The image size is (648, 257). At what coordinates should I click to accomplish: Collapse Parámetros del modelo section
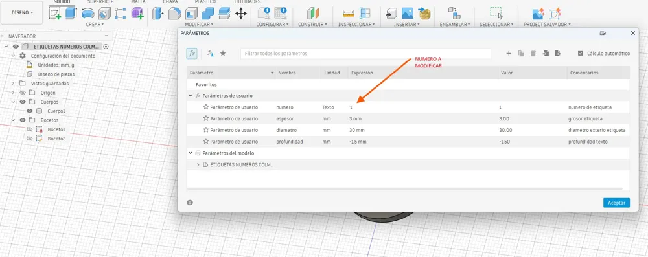191,153
